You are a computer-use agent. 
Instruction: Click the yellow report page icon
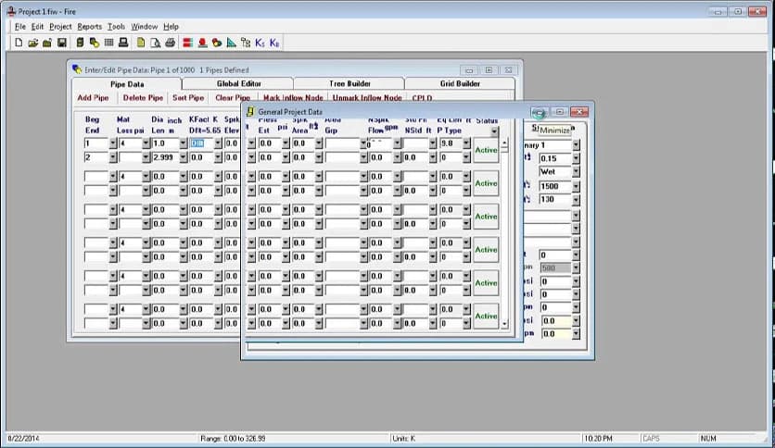point(141,43)
